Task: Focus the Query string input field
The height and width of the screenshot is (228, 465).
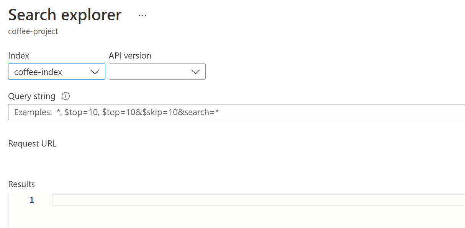Action: tap(268, 112)
